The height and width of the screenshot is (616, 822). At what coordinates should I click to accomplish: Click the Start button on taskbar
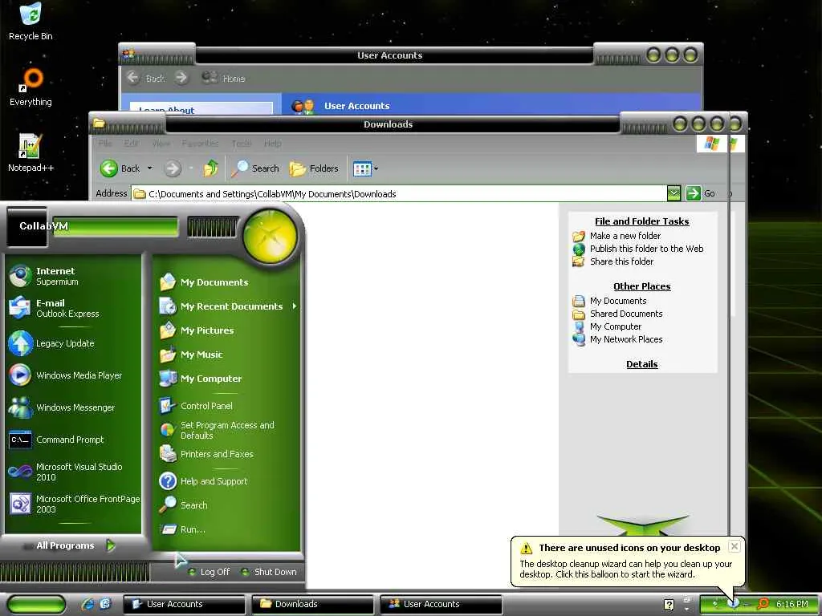pos(36,604)
